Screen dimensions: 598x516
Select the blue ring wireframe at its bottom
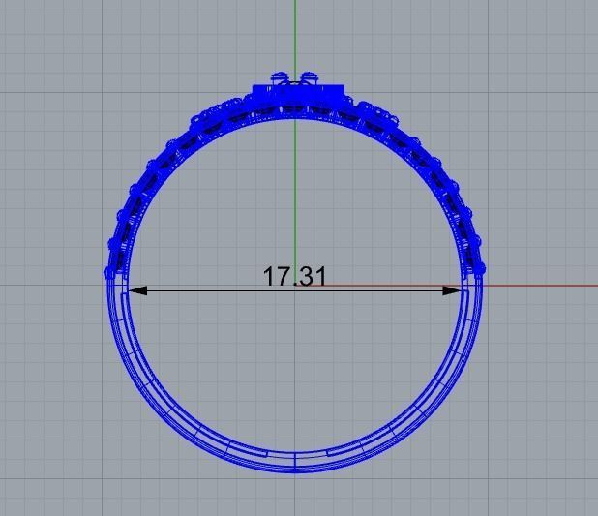[x=295, y=463]
